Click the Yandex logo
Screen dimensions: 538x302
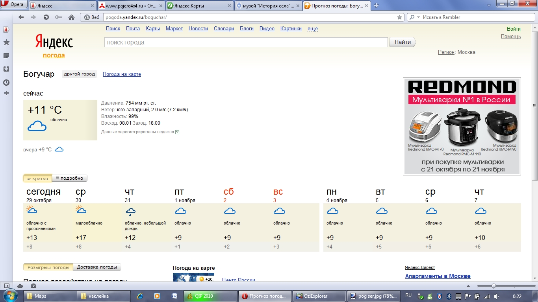tap(54, 42)
